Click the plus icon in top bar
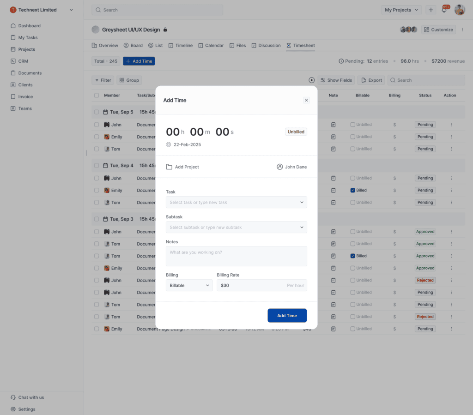 click(431, 10)
